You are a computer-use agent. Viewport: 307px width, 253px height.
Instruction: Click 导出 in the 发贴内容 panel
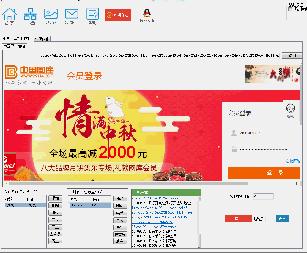pyautogui.click(x=55, y=227)
